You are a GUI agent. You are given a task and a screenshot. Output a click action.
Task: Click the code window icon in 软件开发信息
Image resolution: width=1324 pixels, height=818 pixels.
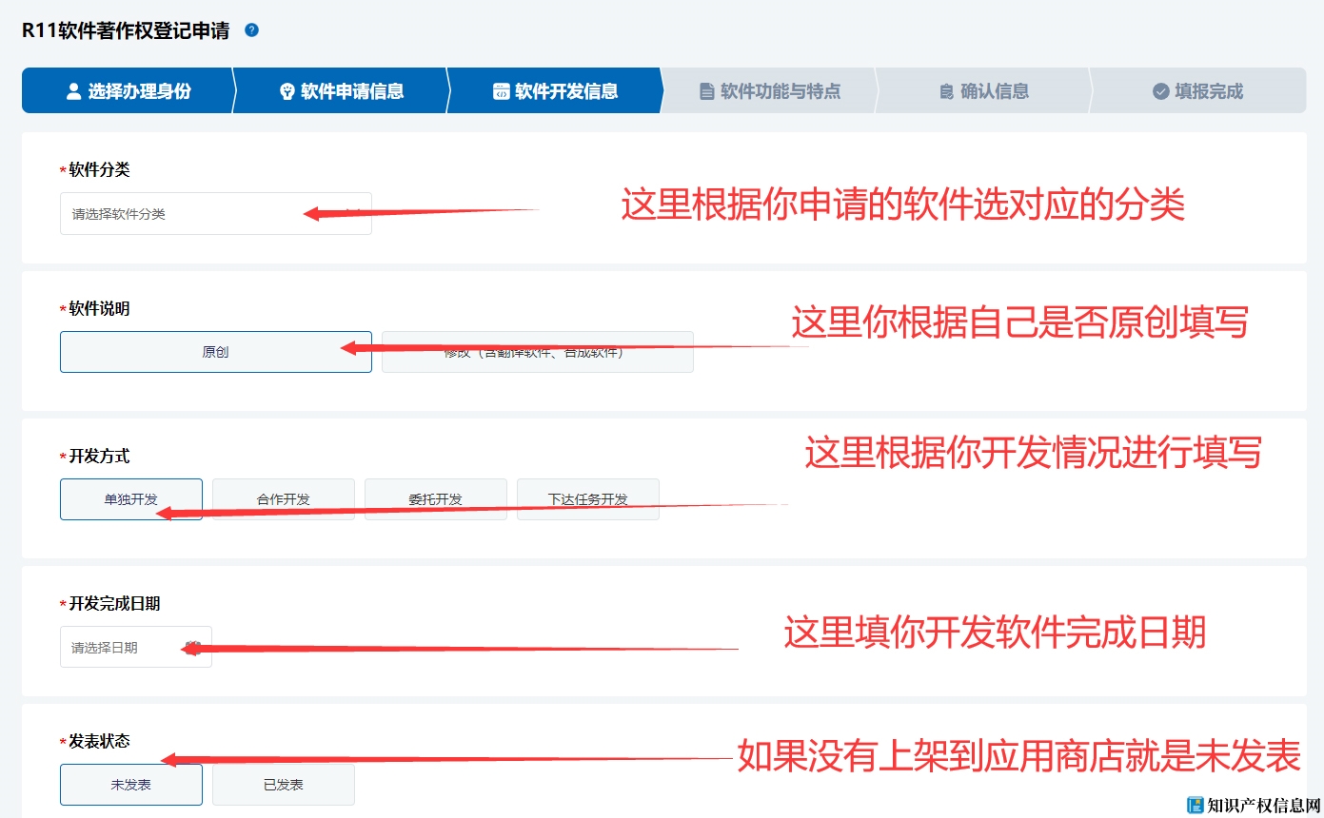501,91
